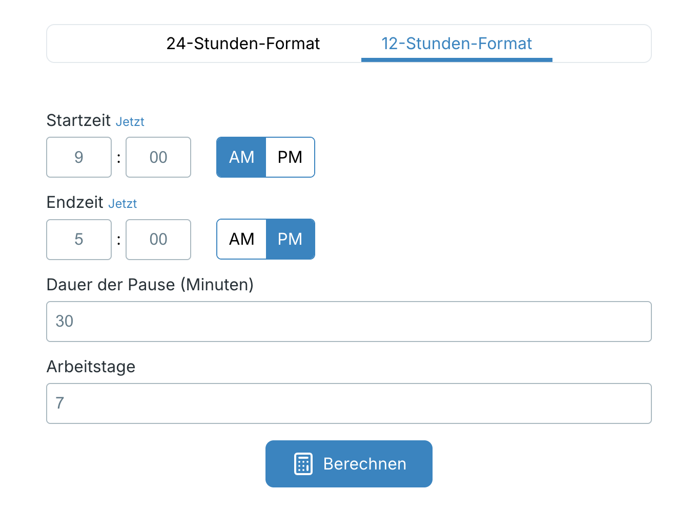Viewport: 697px width, 512px height.
Task: Click the Endzeit label text
Action: click(x=75, y=202)
